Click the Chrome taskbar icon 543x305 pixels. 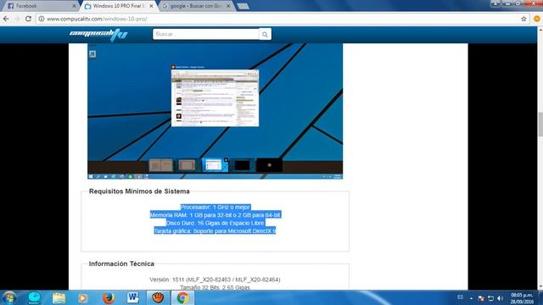pyautogui.click(x=183, y=297)
